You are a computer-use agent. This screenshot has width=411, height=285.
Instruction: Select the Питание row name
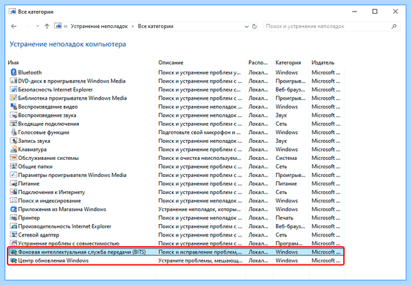click(x=29, y=184)
